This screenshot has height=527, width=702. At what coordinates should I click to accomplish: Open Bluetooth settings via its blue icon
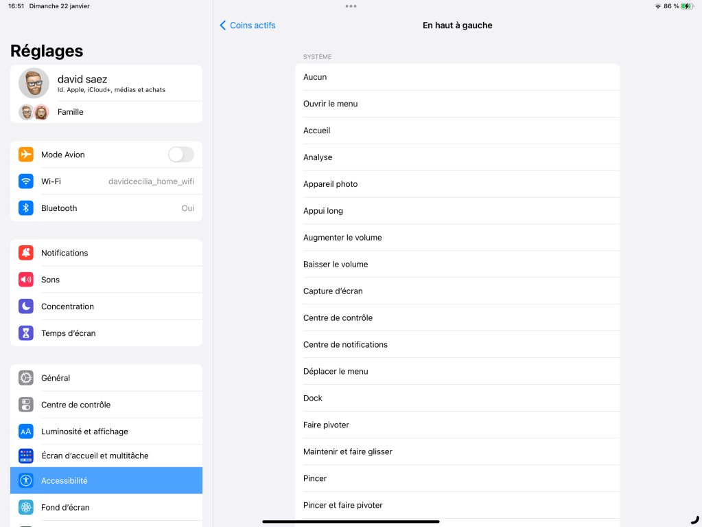click(26, 208)
